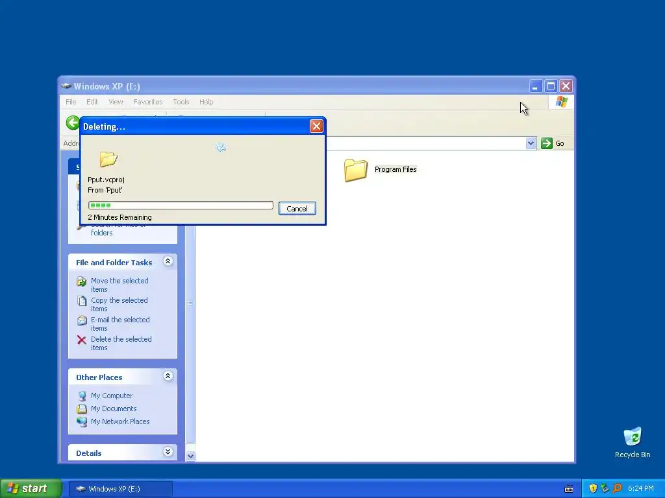665x498 pixels.
Task: Click the Go button
Action: point(553,143)
